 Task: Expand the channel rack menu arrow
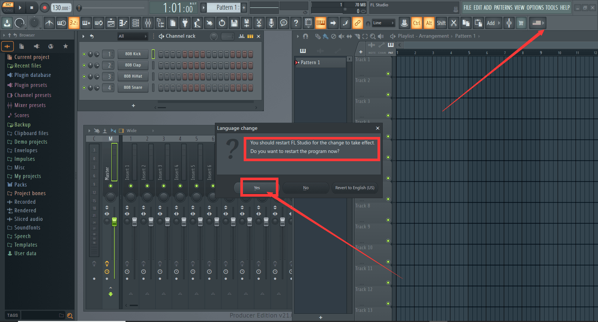83,36
